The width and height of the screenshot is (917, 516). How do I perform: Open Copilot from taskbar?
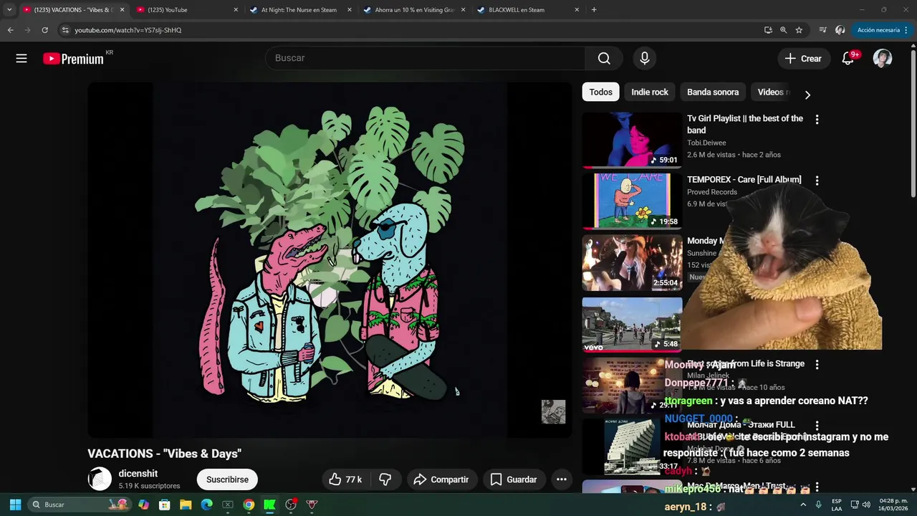pos(143,505)
